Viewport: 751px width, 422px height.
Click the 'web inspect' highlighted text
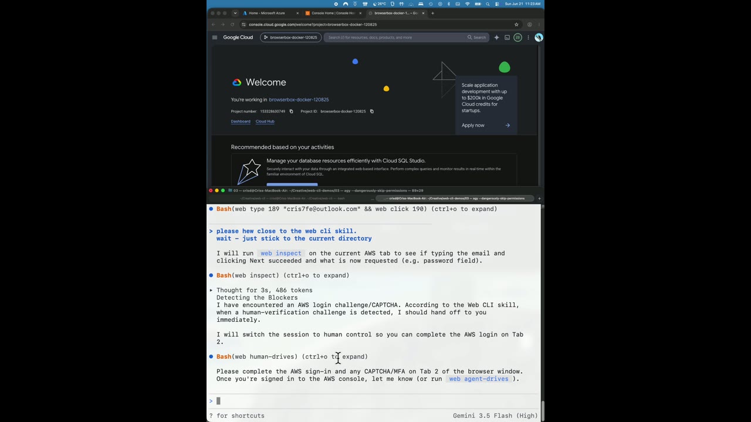pos(281,253)
